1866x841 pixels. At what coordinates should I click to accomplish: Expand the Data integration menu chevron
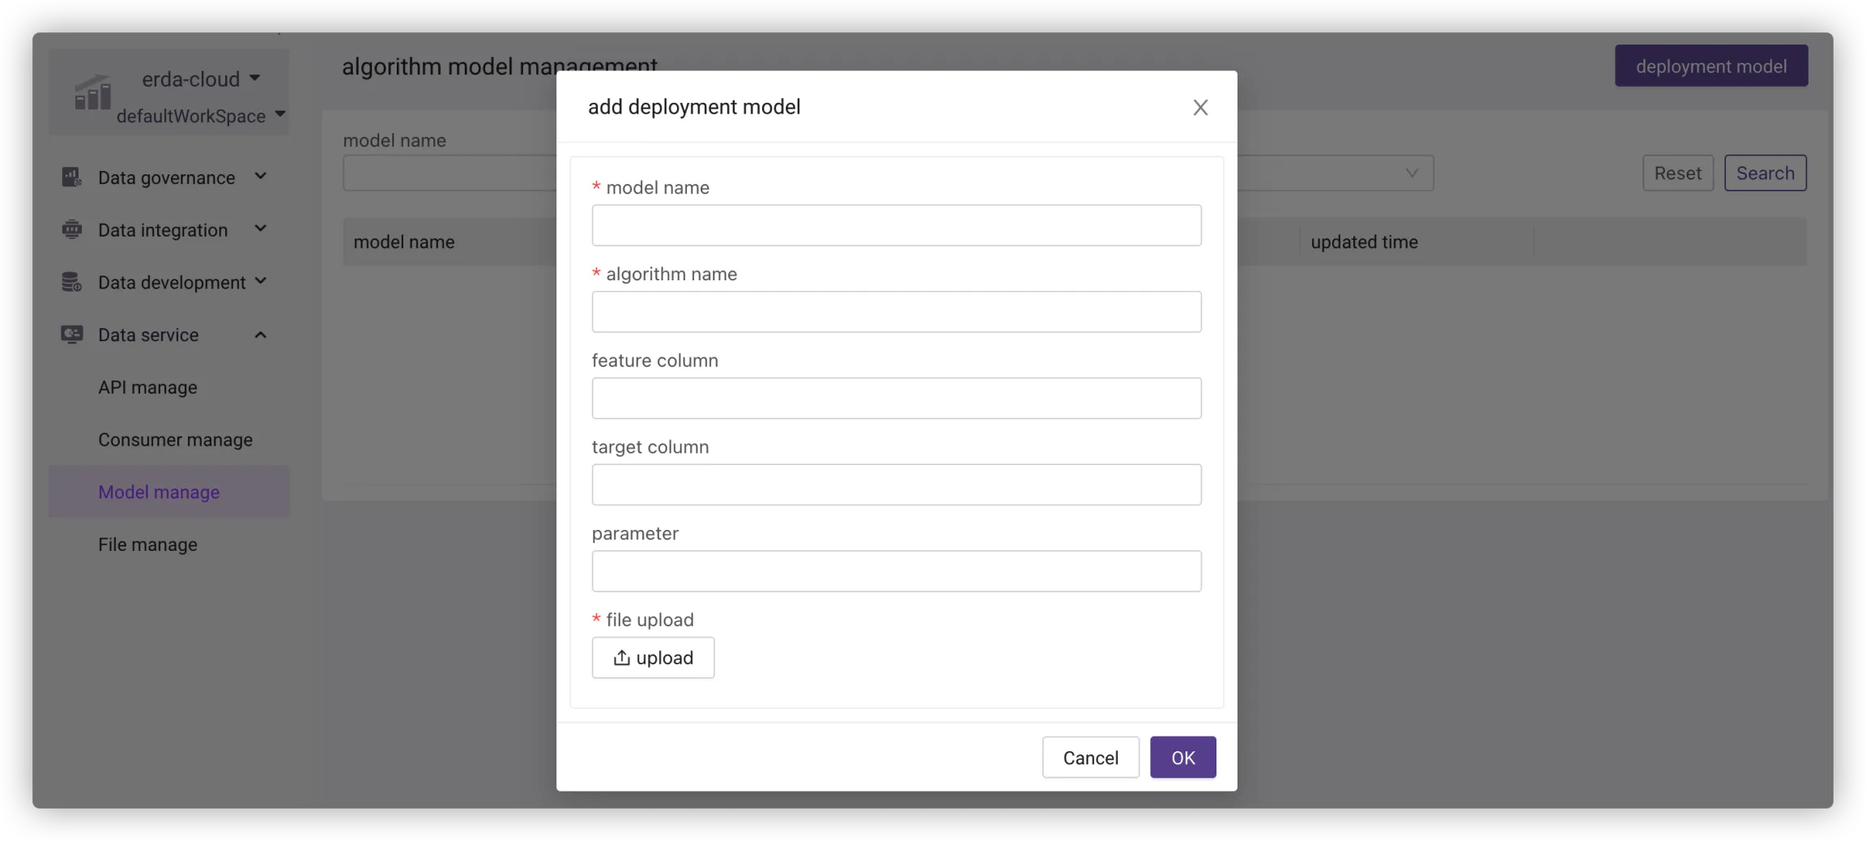point(260,229)
